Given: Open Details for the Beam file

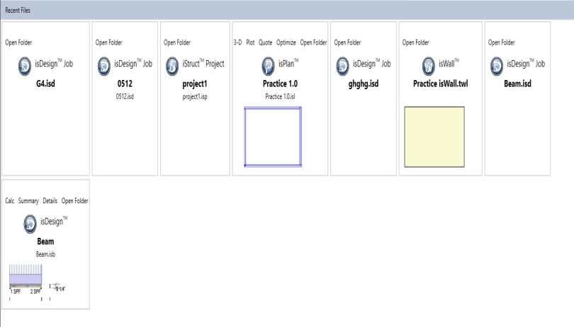Looking at the screenshot, I should pos(50,201).
